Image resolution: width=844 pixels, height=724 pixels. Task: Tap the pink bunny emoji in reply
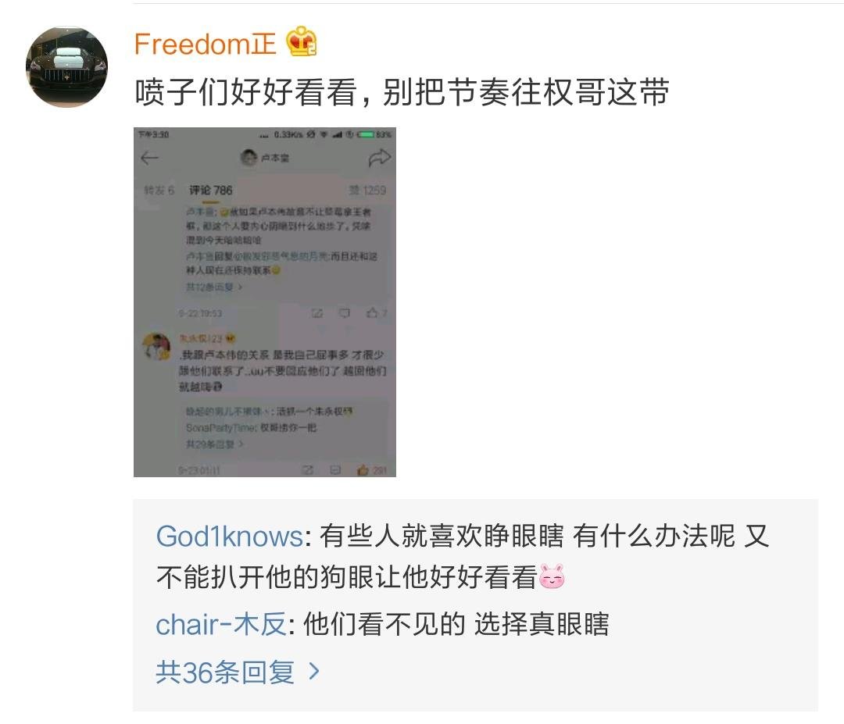pos(552,577)
